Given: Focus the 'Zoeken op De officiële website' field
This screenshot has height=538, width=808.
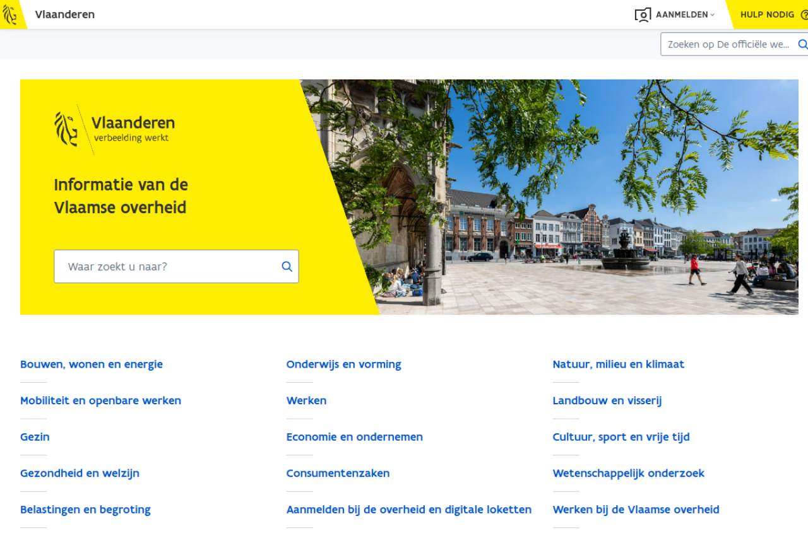Looking at the screenshot, I should [x=728, y=44].
